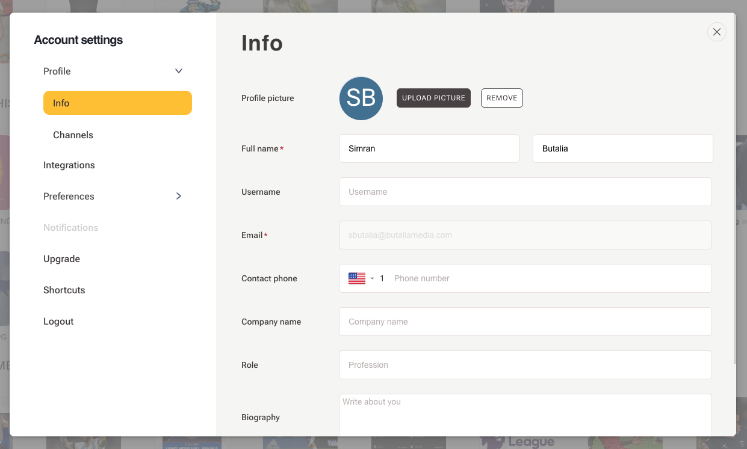Focus the Phone number input
This screenshot has height=449, width=747.
548,278
